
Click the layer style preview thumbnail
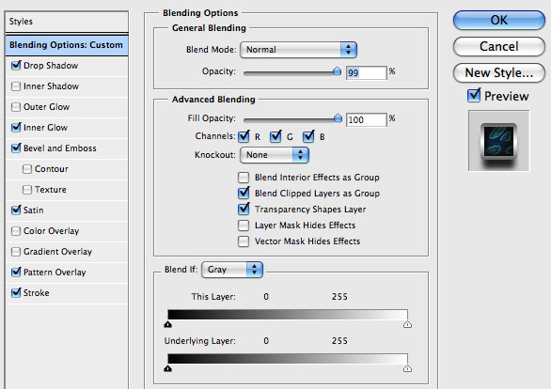click(498, 141)
